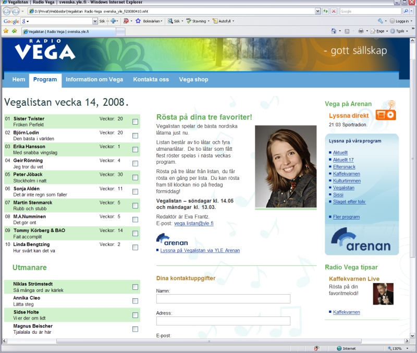Click the Google toolbar Bokmärken star icon
Screen dimensions: 417x353
[x=138, y=21]
